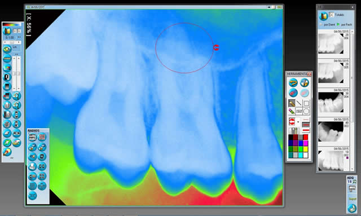This screenshot has height=216, width=361.
Task: Toggle the Totalid checkbox
Action: (x=331, y=15)
